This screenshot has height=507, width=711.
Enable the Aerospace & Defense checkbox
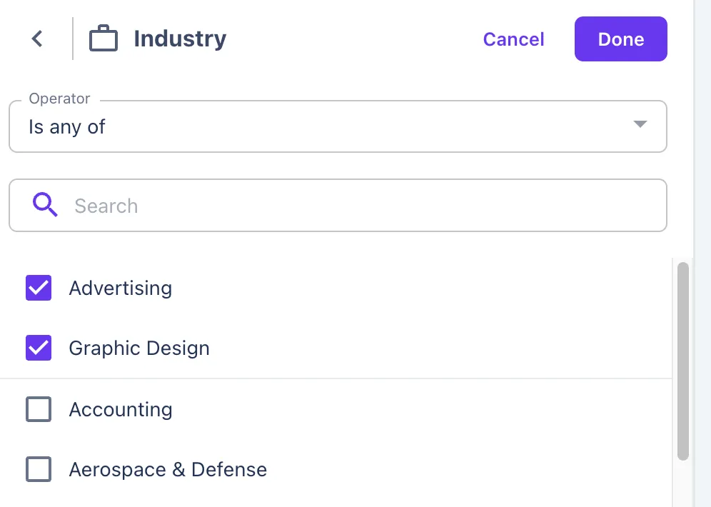tap(39, 469)
